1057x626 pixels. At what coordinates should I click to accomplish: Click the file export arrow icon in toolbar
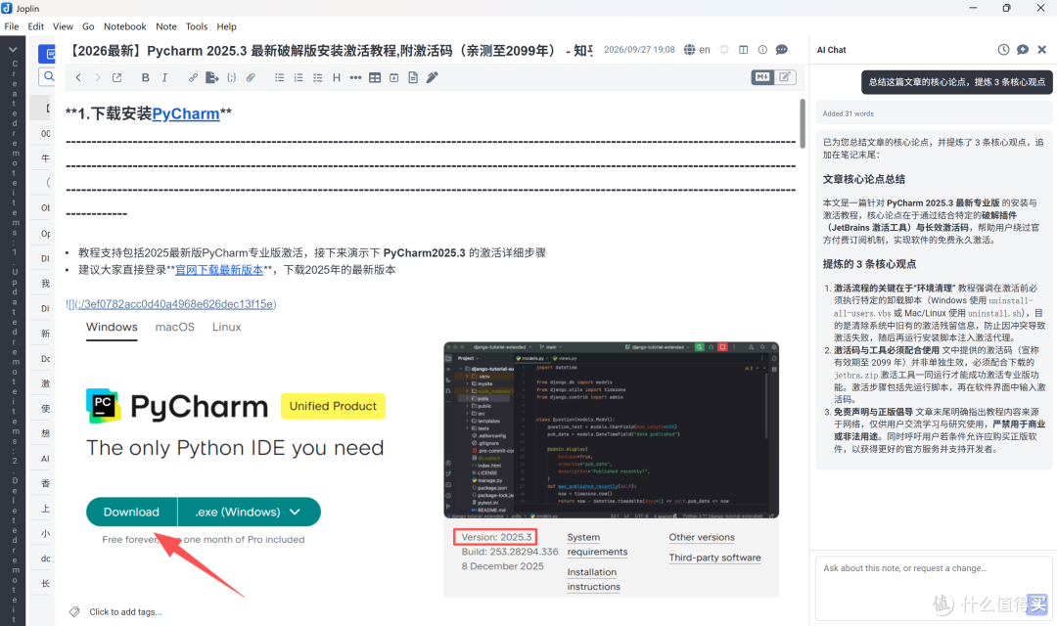pos(212,77)
